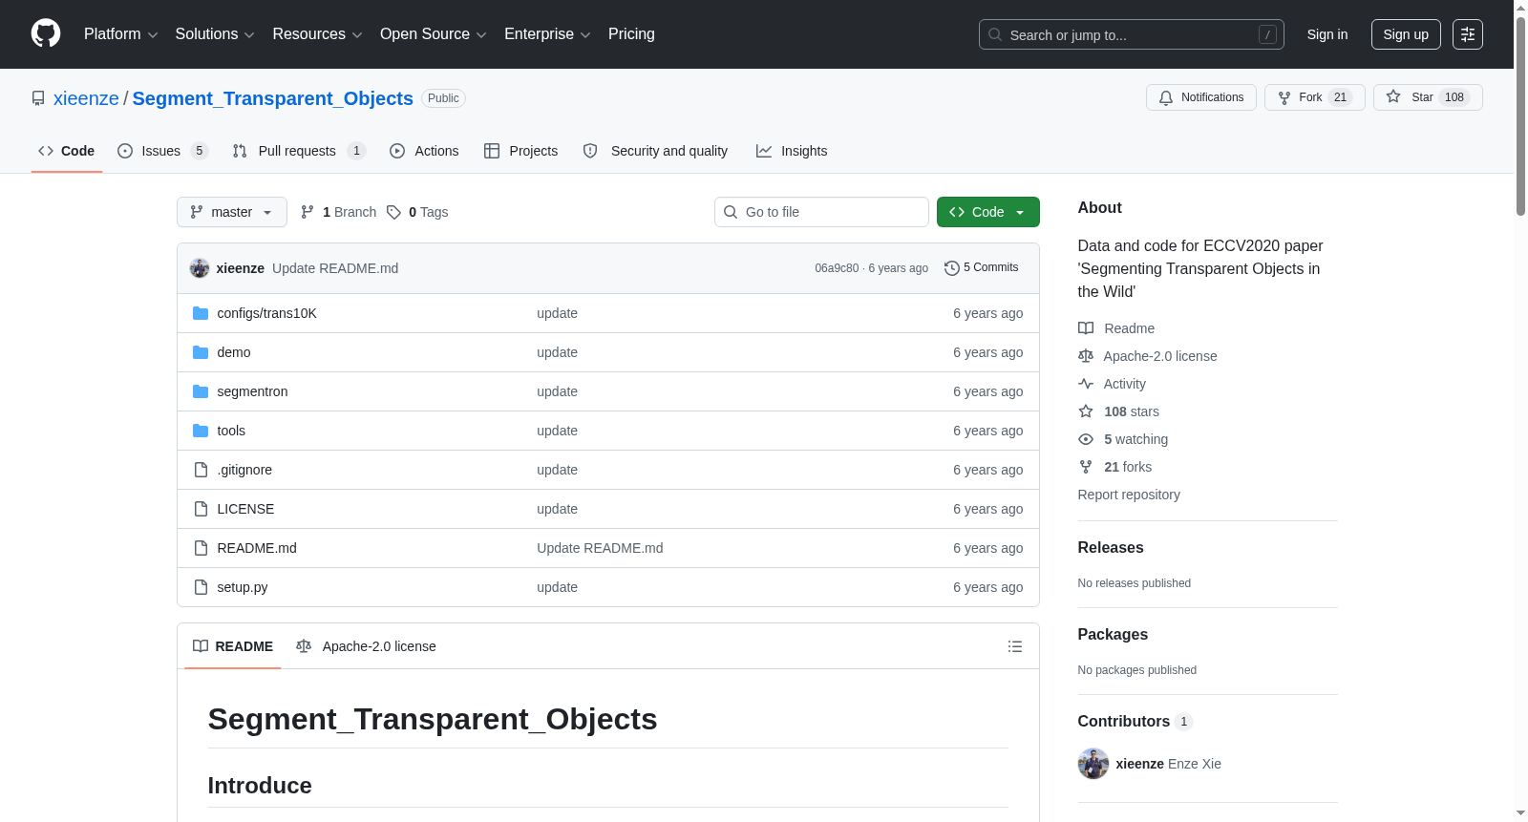
Task: Open the xieenze owner profile link
Action: click(x=86, y=98)
